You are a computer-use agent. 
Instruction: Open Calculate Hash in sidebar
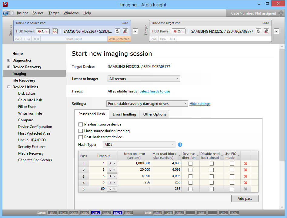point(30,100)
